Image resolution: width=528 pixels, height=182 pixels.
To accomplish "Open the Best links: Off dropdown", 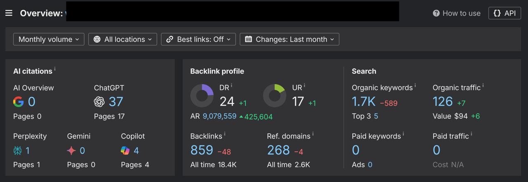I will 198,39.
